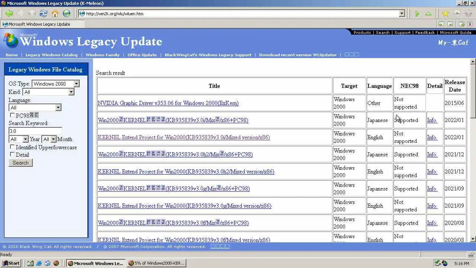Open the download progress taskbar window
The image size is (476, 268).
tap(156, 263)
